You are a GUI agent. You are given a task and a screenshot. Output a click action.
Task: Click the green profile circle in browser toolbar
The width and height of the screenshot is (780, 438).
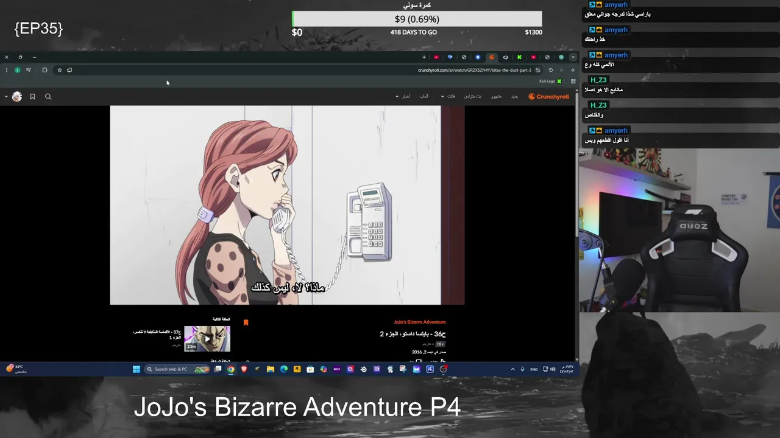17,70
